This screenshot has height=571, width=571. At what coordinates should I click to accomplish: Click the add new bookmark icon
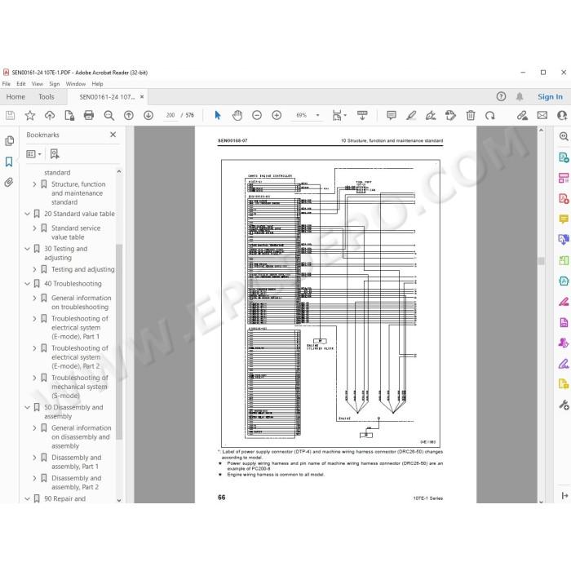[55, 153]
